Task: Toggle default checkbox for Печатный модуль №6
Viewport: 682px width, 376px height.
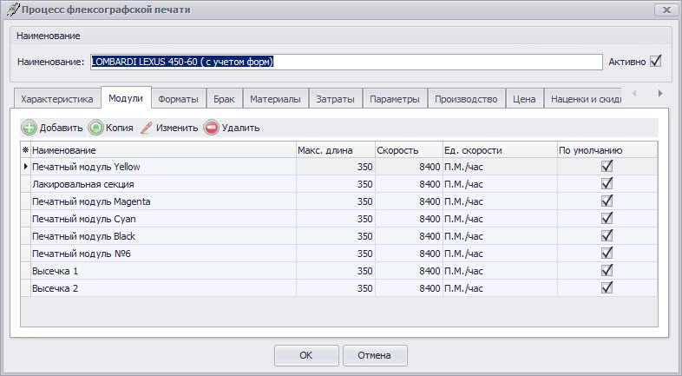Action: coord(607,254)
